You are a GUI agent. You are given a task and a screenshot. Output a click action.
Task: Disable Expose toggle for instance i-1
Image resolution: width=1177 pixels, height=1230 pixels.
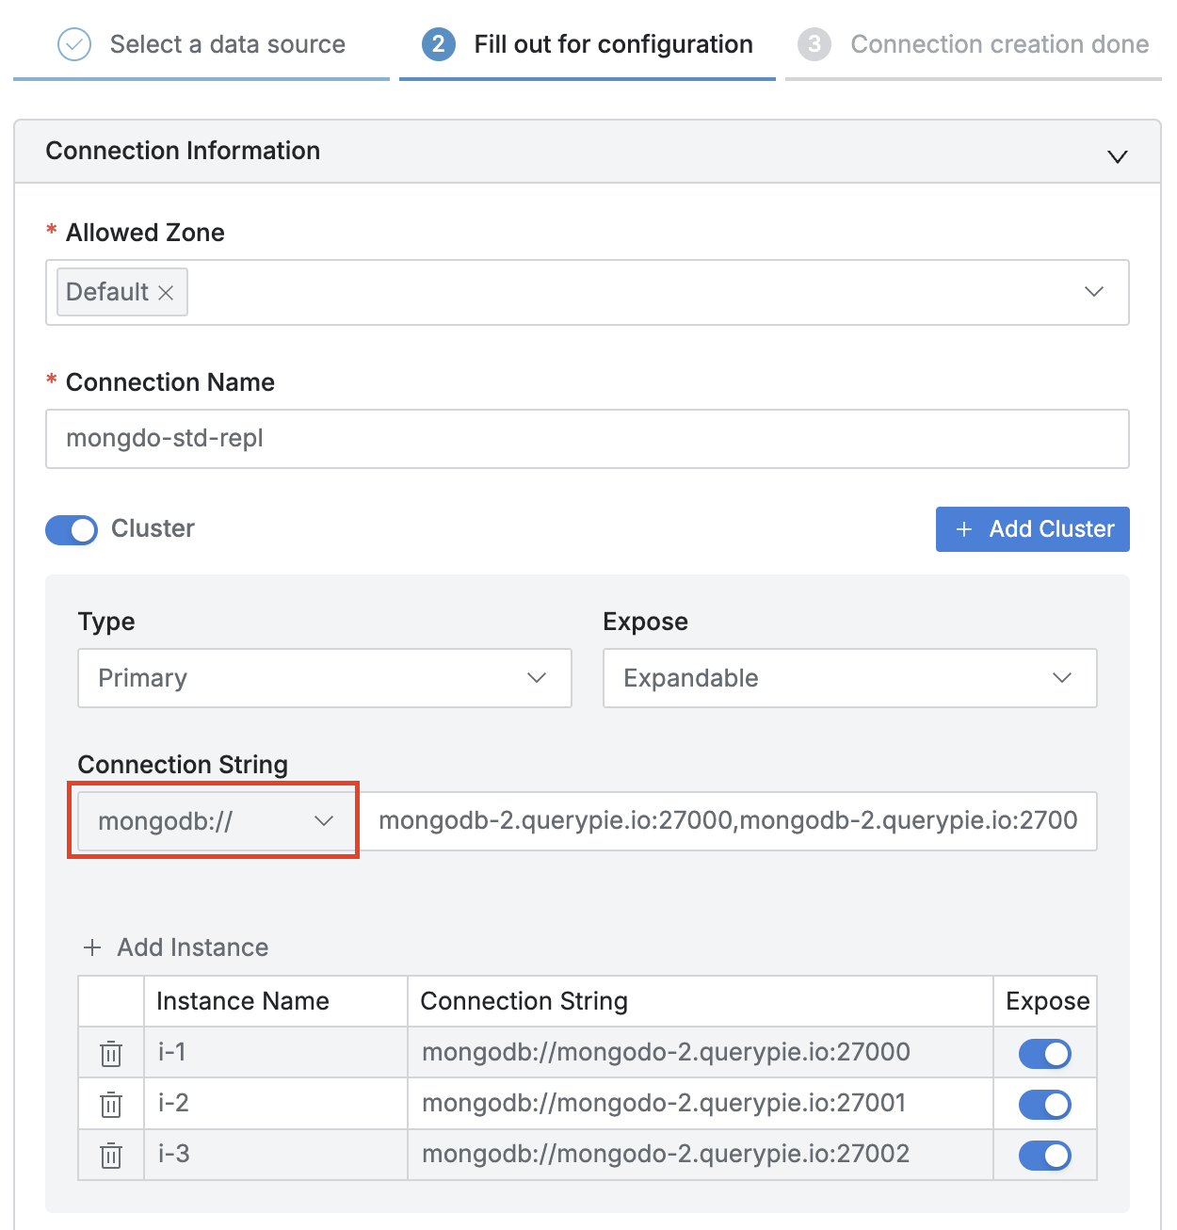[x=1044, y=1054]
